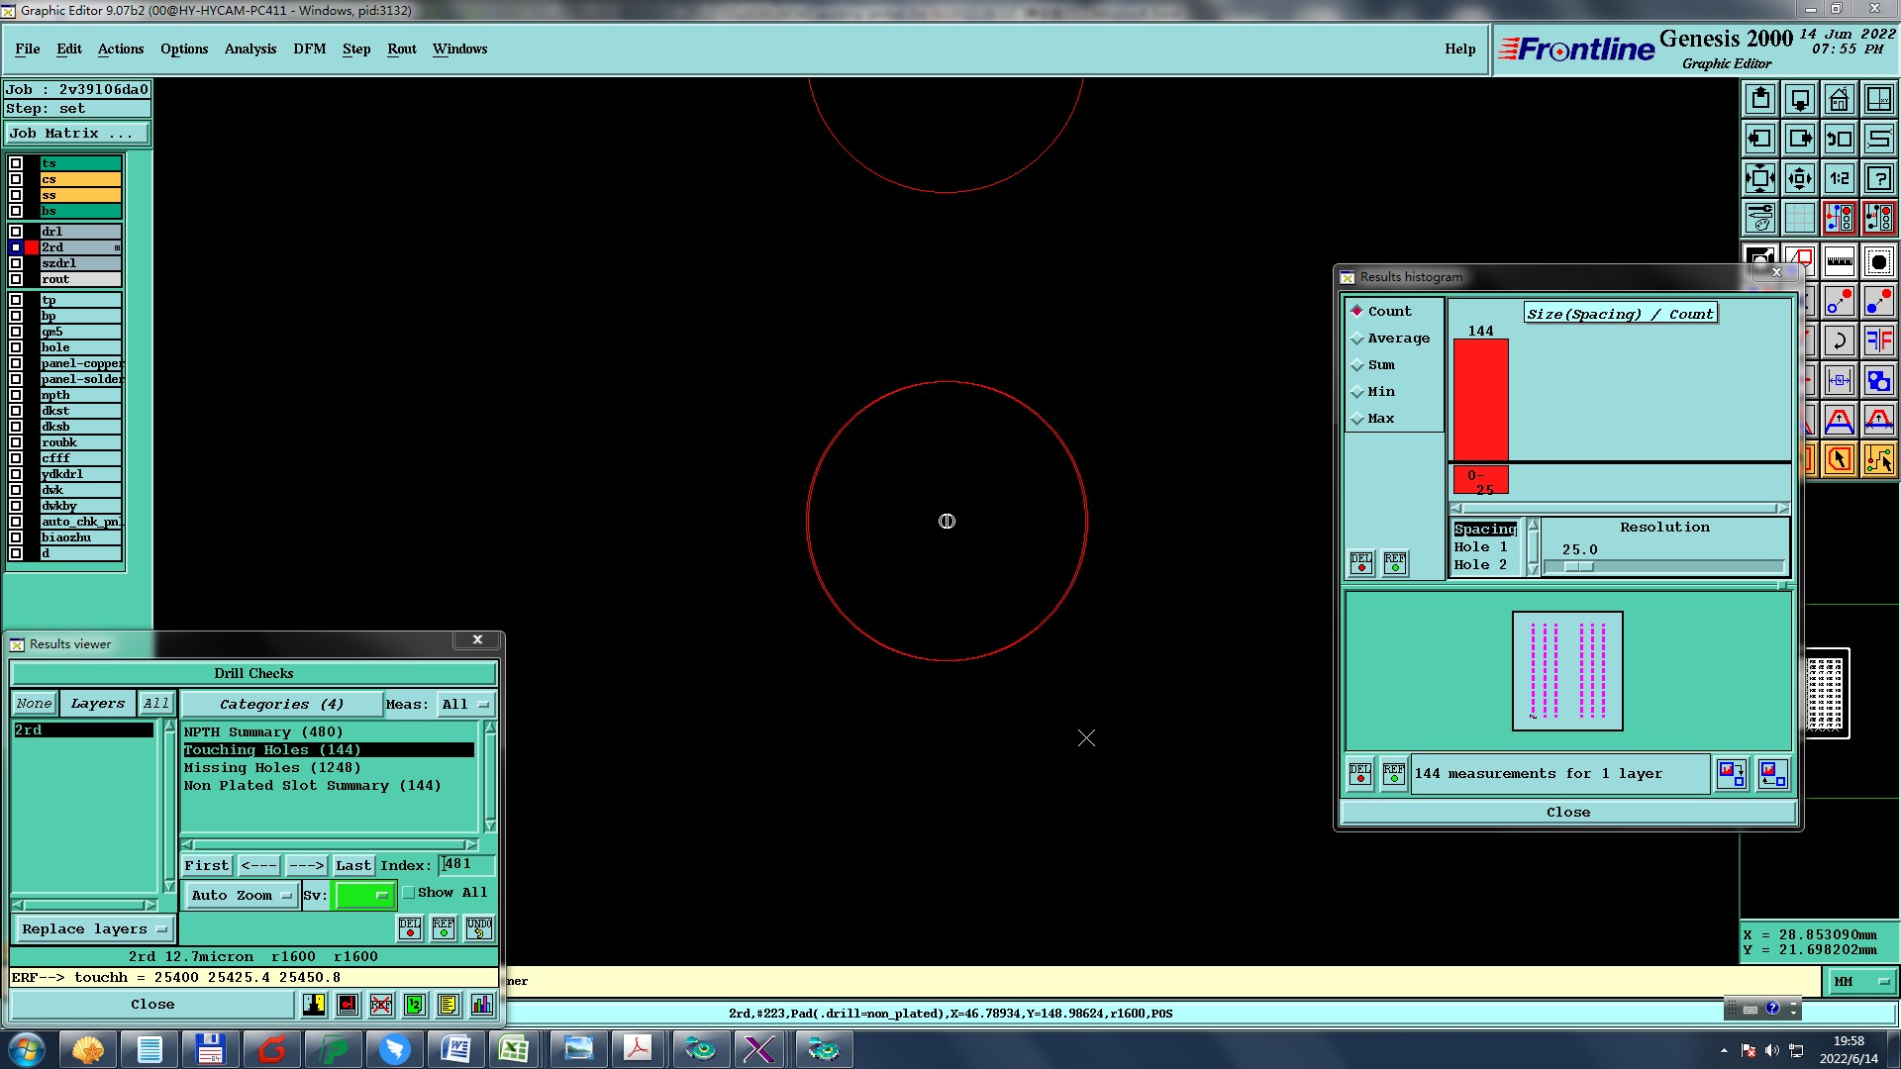Click the Job Matrix button

tap(77, 134)
